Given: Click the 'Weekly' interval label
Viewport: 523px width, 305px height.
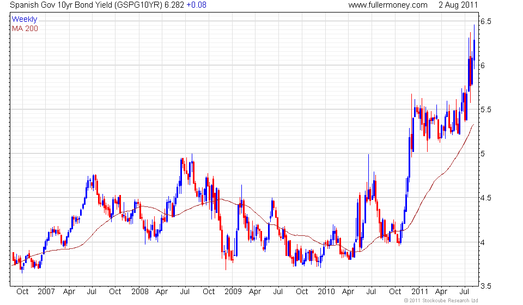Looking at the screenshot, I should point(25,19).
